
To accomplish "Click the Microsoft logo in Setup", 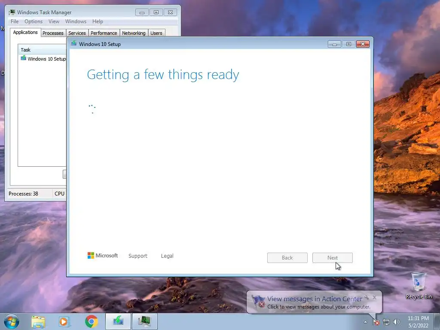I will click(x=103, y=256).
